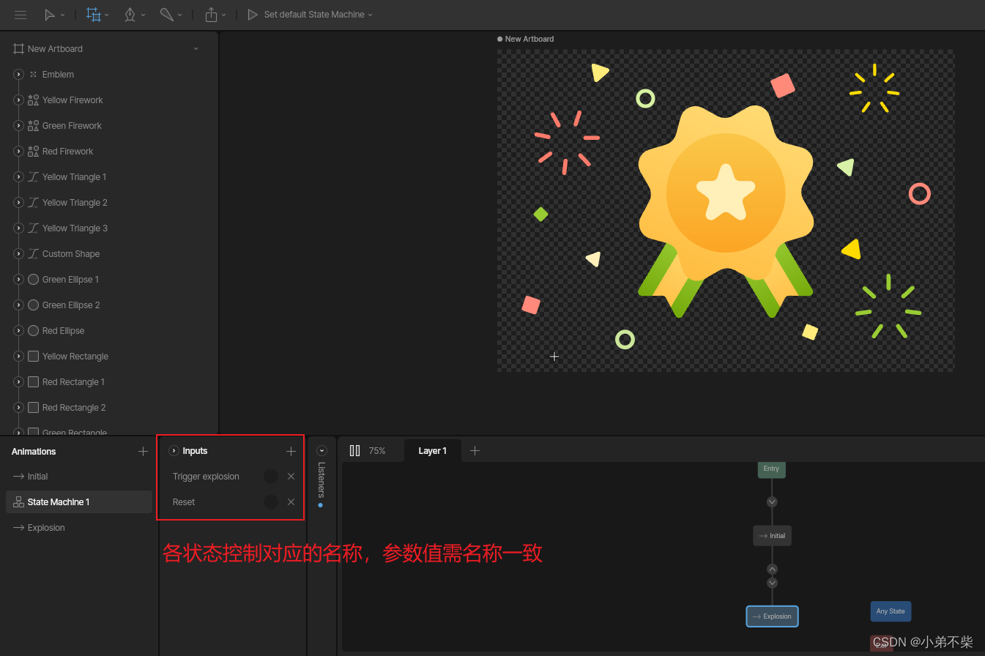Screen dimensions: 985x656
Task: Switch to the Layer 1 tab
Action: (432, 450)
